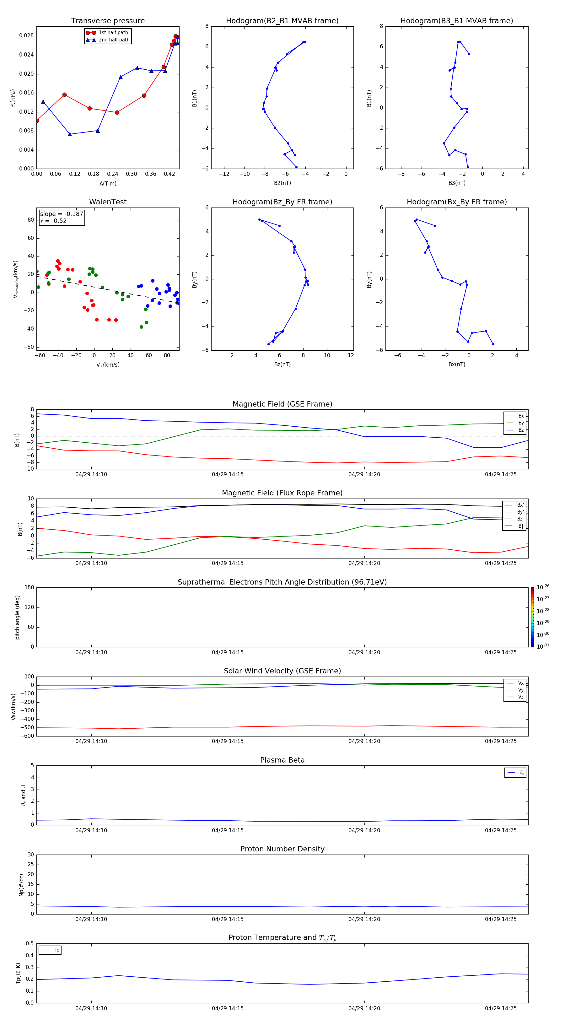The image size is (565, 1036).
Task: Click '04/29 14:15' tick in GSE magnetic field panel
Action: (228, 474)
